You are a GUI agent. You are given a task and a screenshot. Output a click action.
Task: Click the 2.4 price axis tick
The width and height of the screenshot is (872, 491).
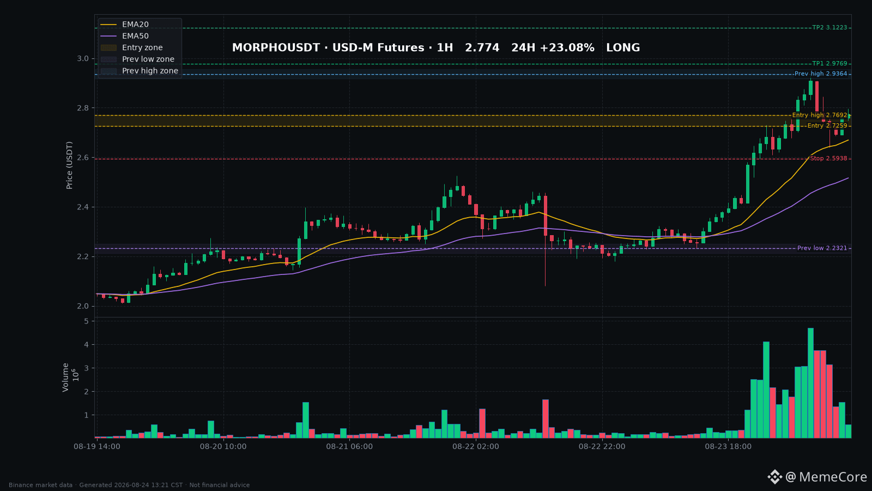click(82, 207)
